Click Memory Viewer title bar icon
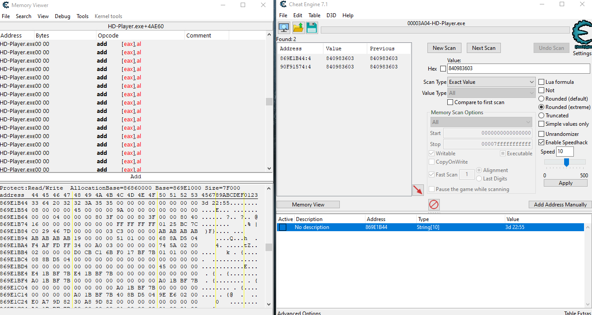592x315 pixels. 5,5
